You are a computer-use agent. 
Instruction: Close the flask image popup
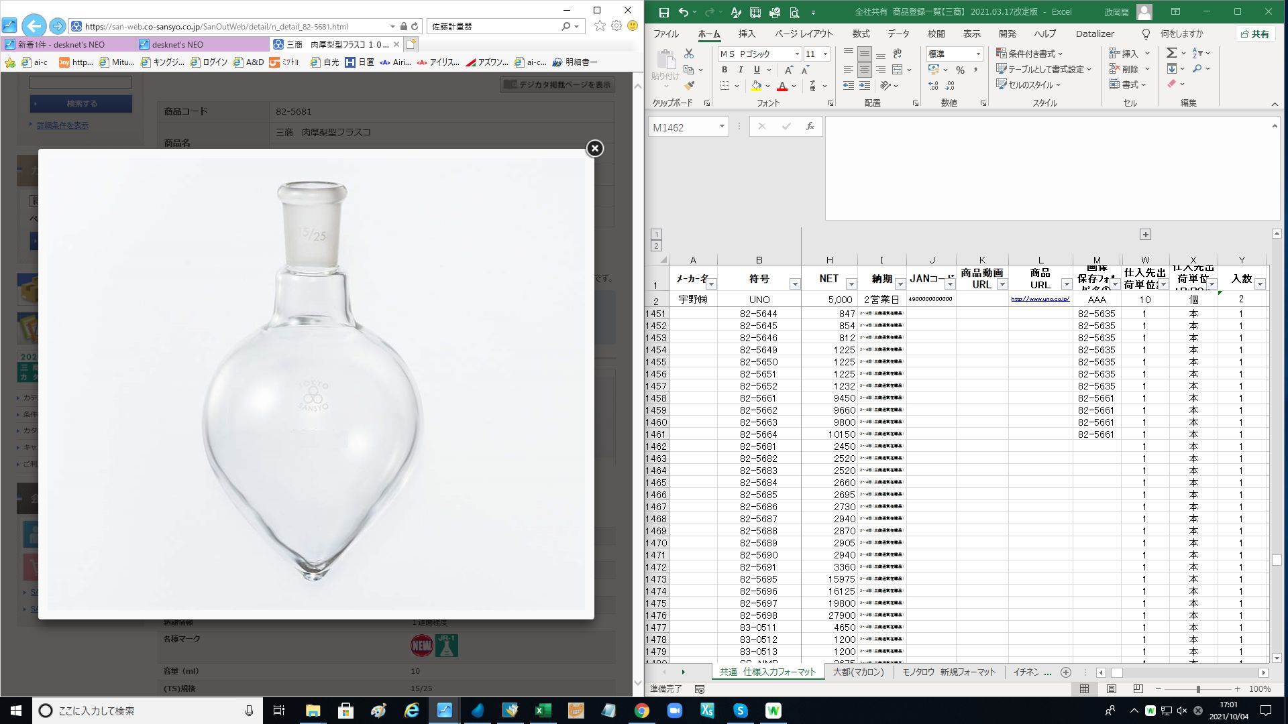point(594,148)
